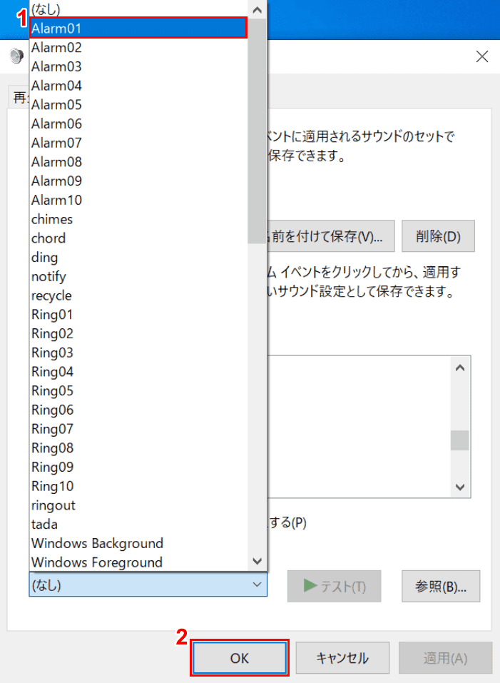Select Ring03 in the list

pos(139,353)
